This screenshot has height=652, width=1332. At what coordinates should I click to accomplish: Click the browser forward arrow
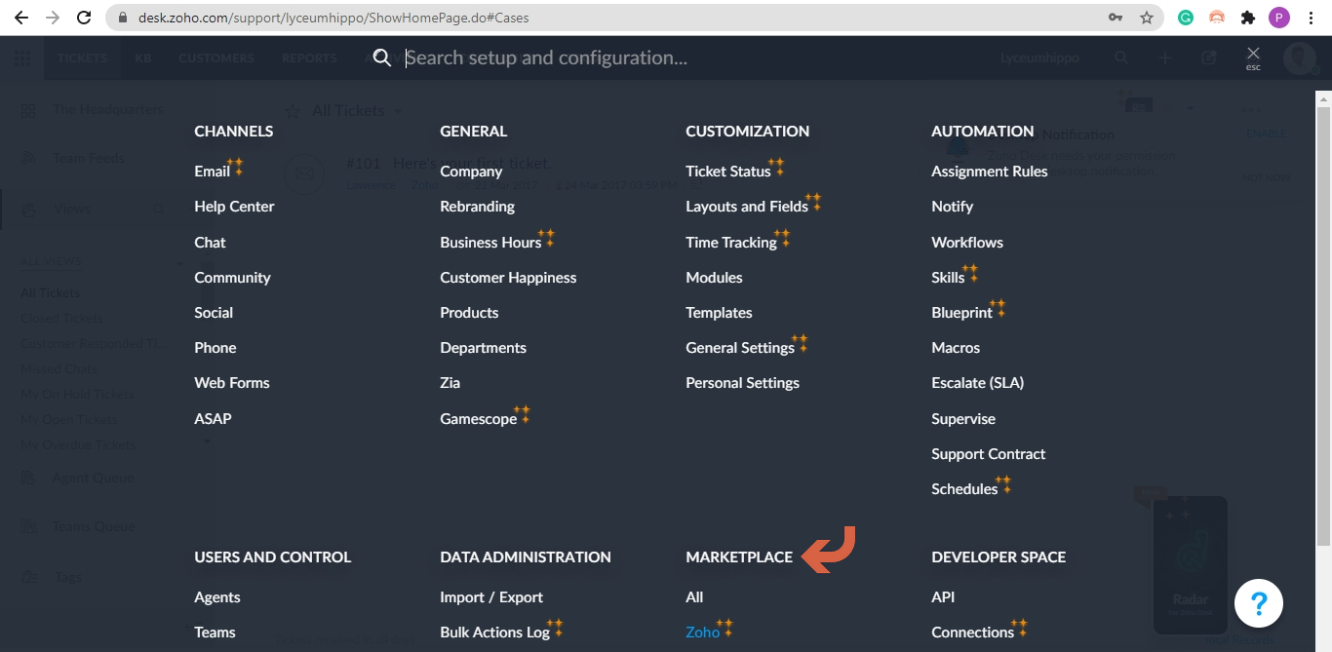click(x=53, y=18)
